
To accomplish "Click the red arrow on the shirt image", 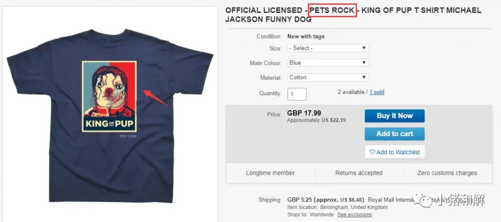I will coord(155,98).
